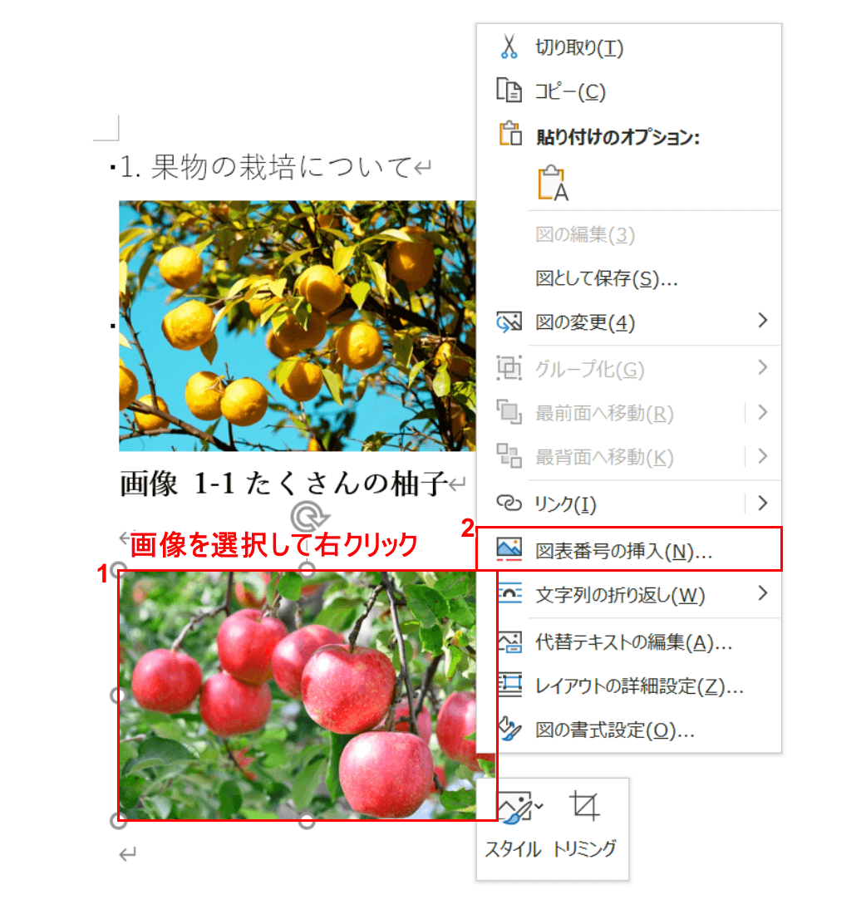Expand the 文字列の折り返し(W) submenu arrow
The width and height of the screenshot is (866, 919).
(762, 593)
